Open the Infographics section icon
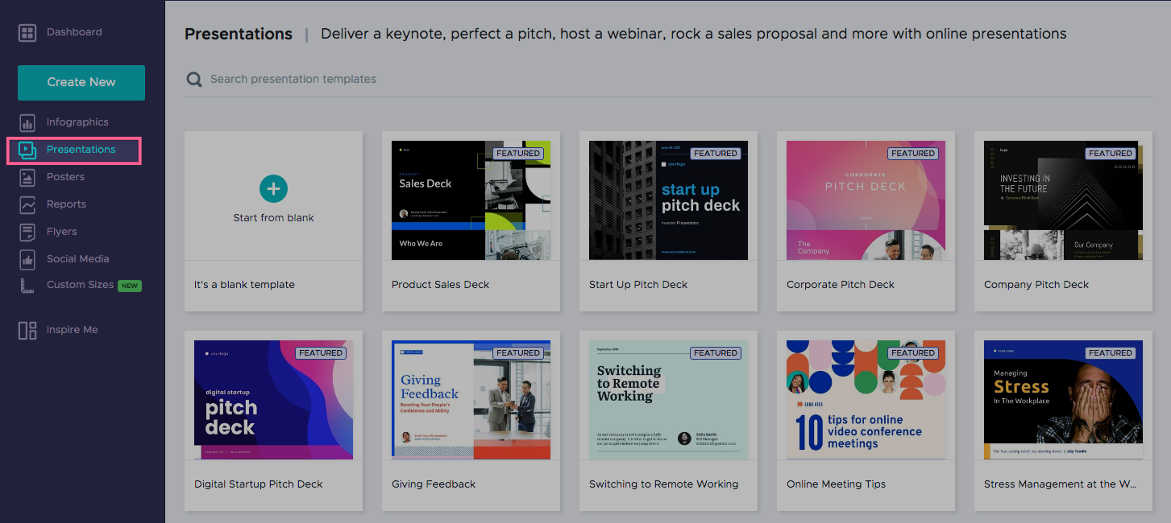Image resolution: width=1171 pixels, height=523 pixels. 27,121
